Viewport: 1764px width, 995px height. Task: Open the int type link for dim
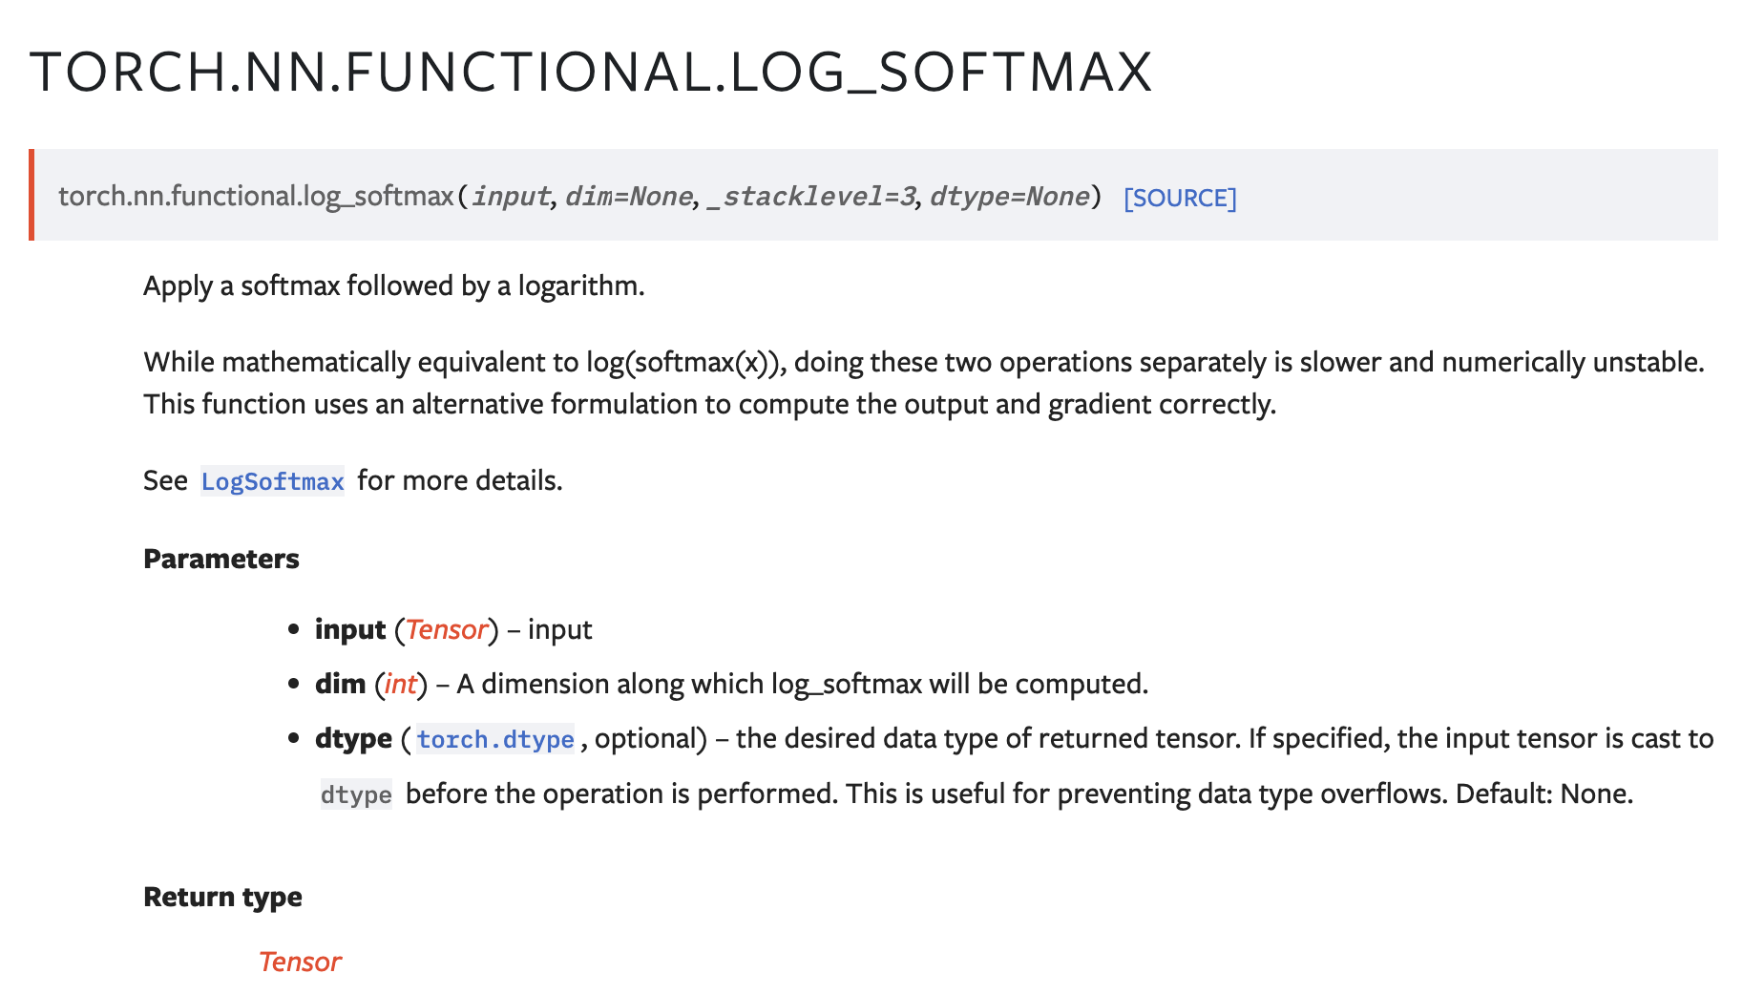[x=400, y=684]
